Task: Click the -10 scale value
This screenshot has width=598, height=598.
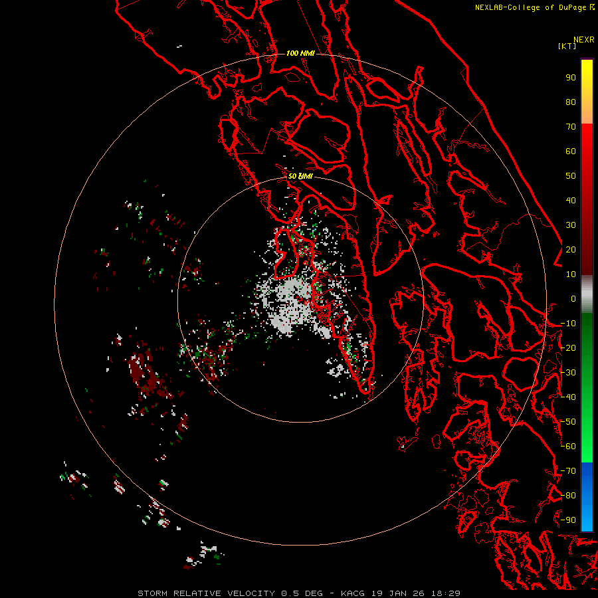Action: 568,324
